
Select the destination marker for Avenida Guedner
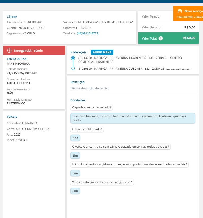click(x=73, y=69)
